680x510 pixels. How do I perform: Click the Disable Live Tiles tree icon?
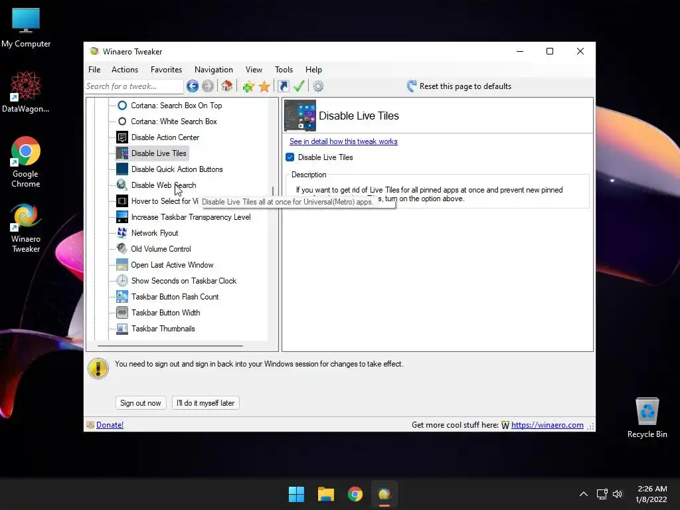[x=122, y=153]
